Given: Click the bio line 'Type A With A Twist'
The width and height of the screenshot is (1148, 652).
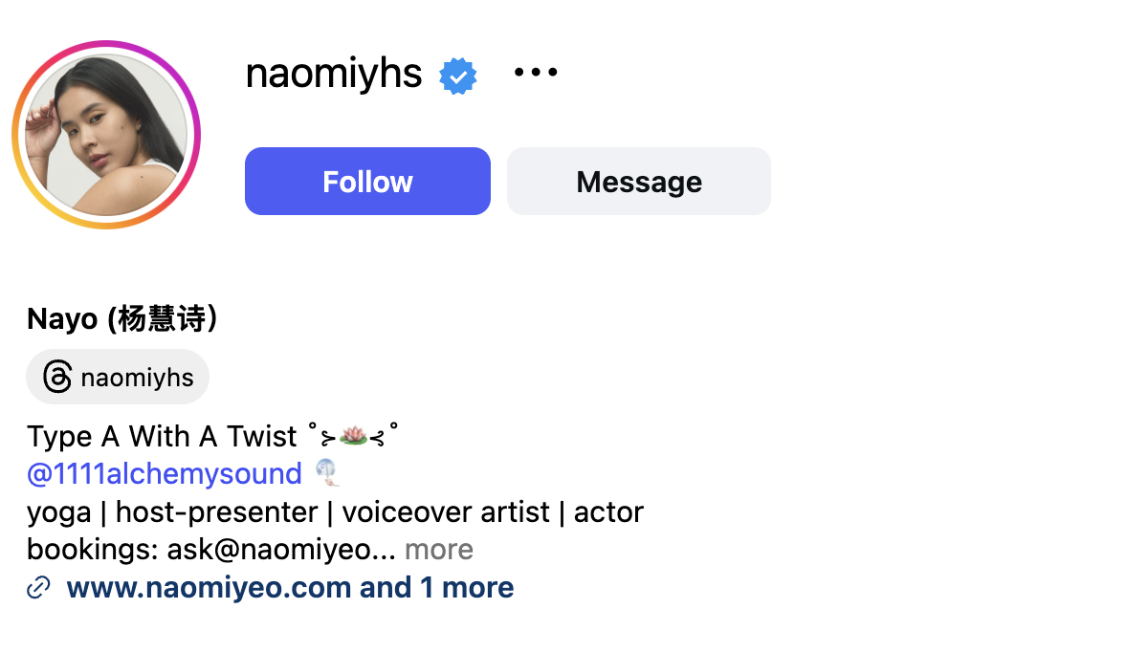Looking at the screenshot, I should pyautogui.click(x=161, y=436).
